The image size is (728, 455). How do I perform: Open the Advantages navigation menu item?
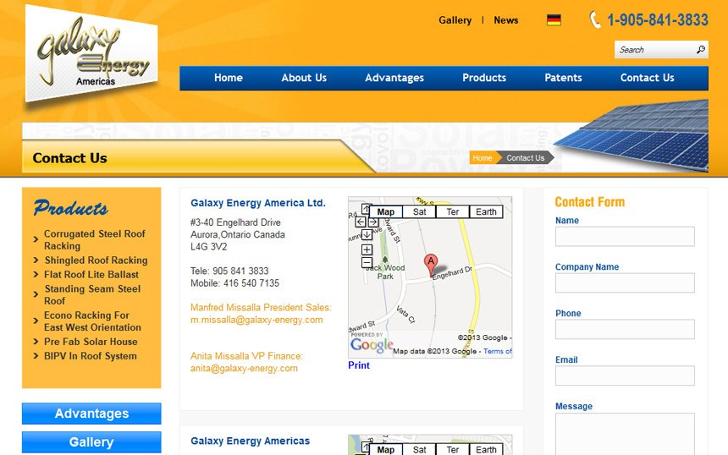click(x=394, y=78)
